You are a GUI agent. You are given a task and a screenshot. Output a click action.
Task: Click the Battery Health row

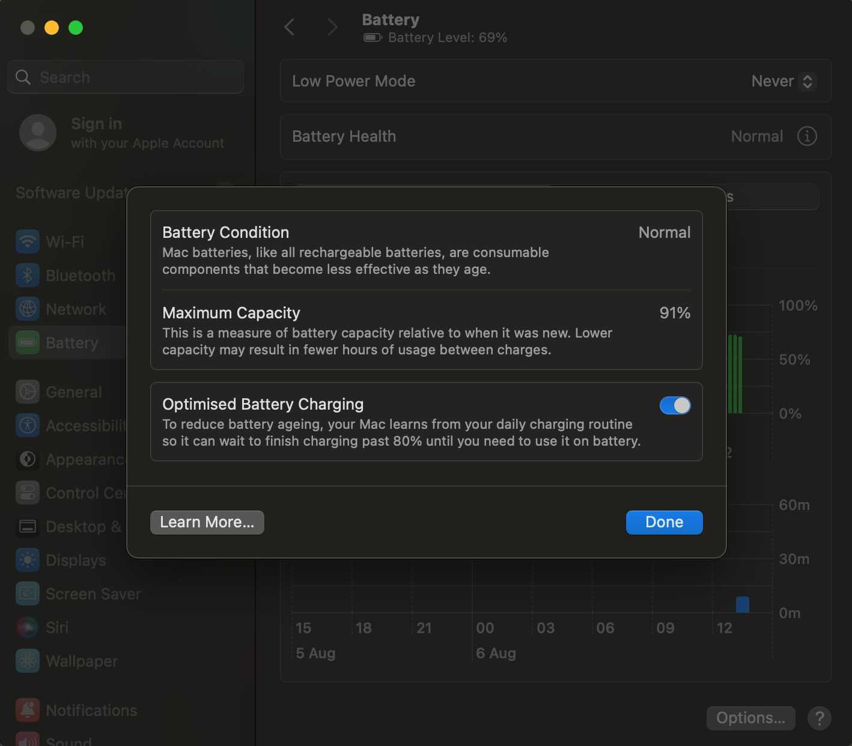coord(555,136)
